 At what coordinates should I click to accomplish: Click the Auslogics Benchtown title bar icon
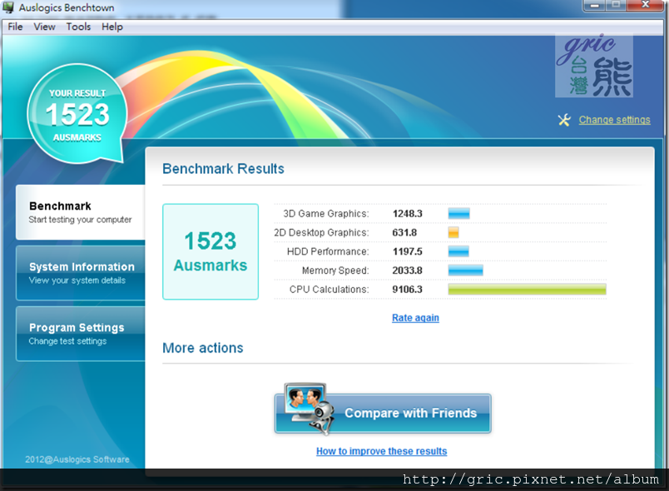coord(8,7)
